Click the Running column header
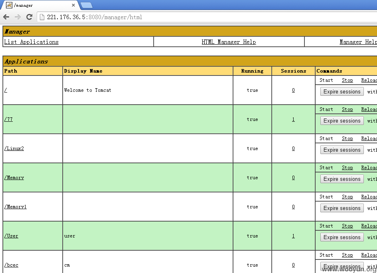This screenshot has height=273, width=377. click(x=252, y=71)
